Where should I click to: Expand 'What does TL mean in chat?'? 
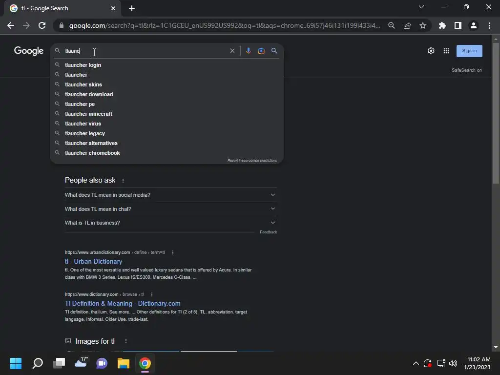[x=170, y=209]
